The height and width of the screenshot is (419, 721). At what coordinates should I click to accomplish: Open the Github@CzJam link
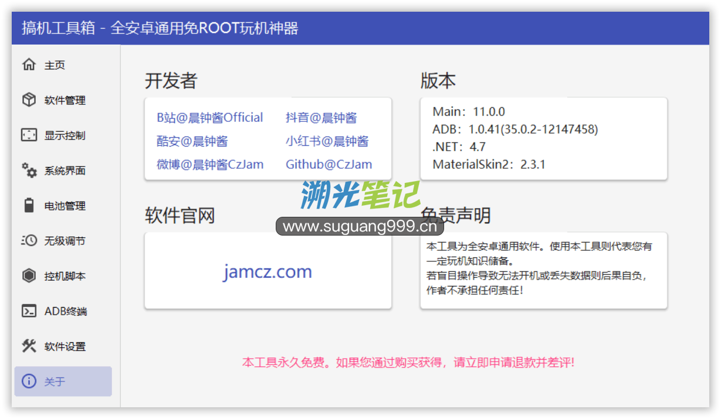click(329, 165)
